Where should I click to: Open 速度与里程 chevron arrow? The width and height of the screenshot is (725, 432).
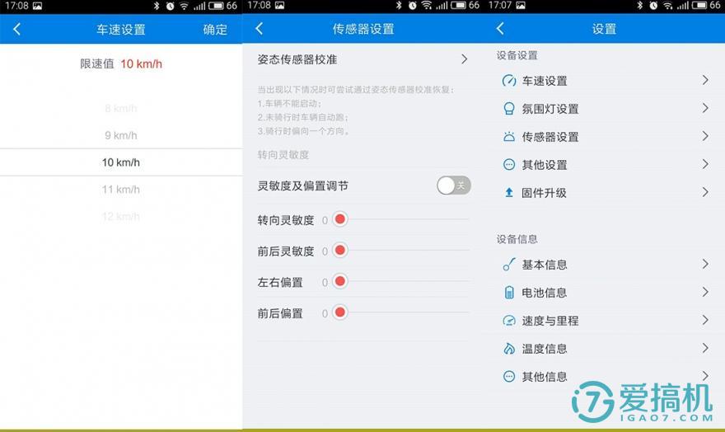pyautogui.click(x=705, y=320)
